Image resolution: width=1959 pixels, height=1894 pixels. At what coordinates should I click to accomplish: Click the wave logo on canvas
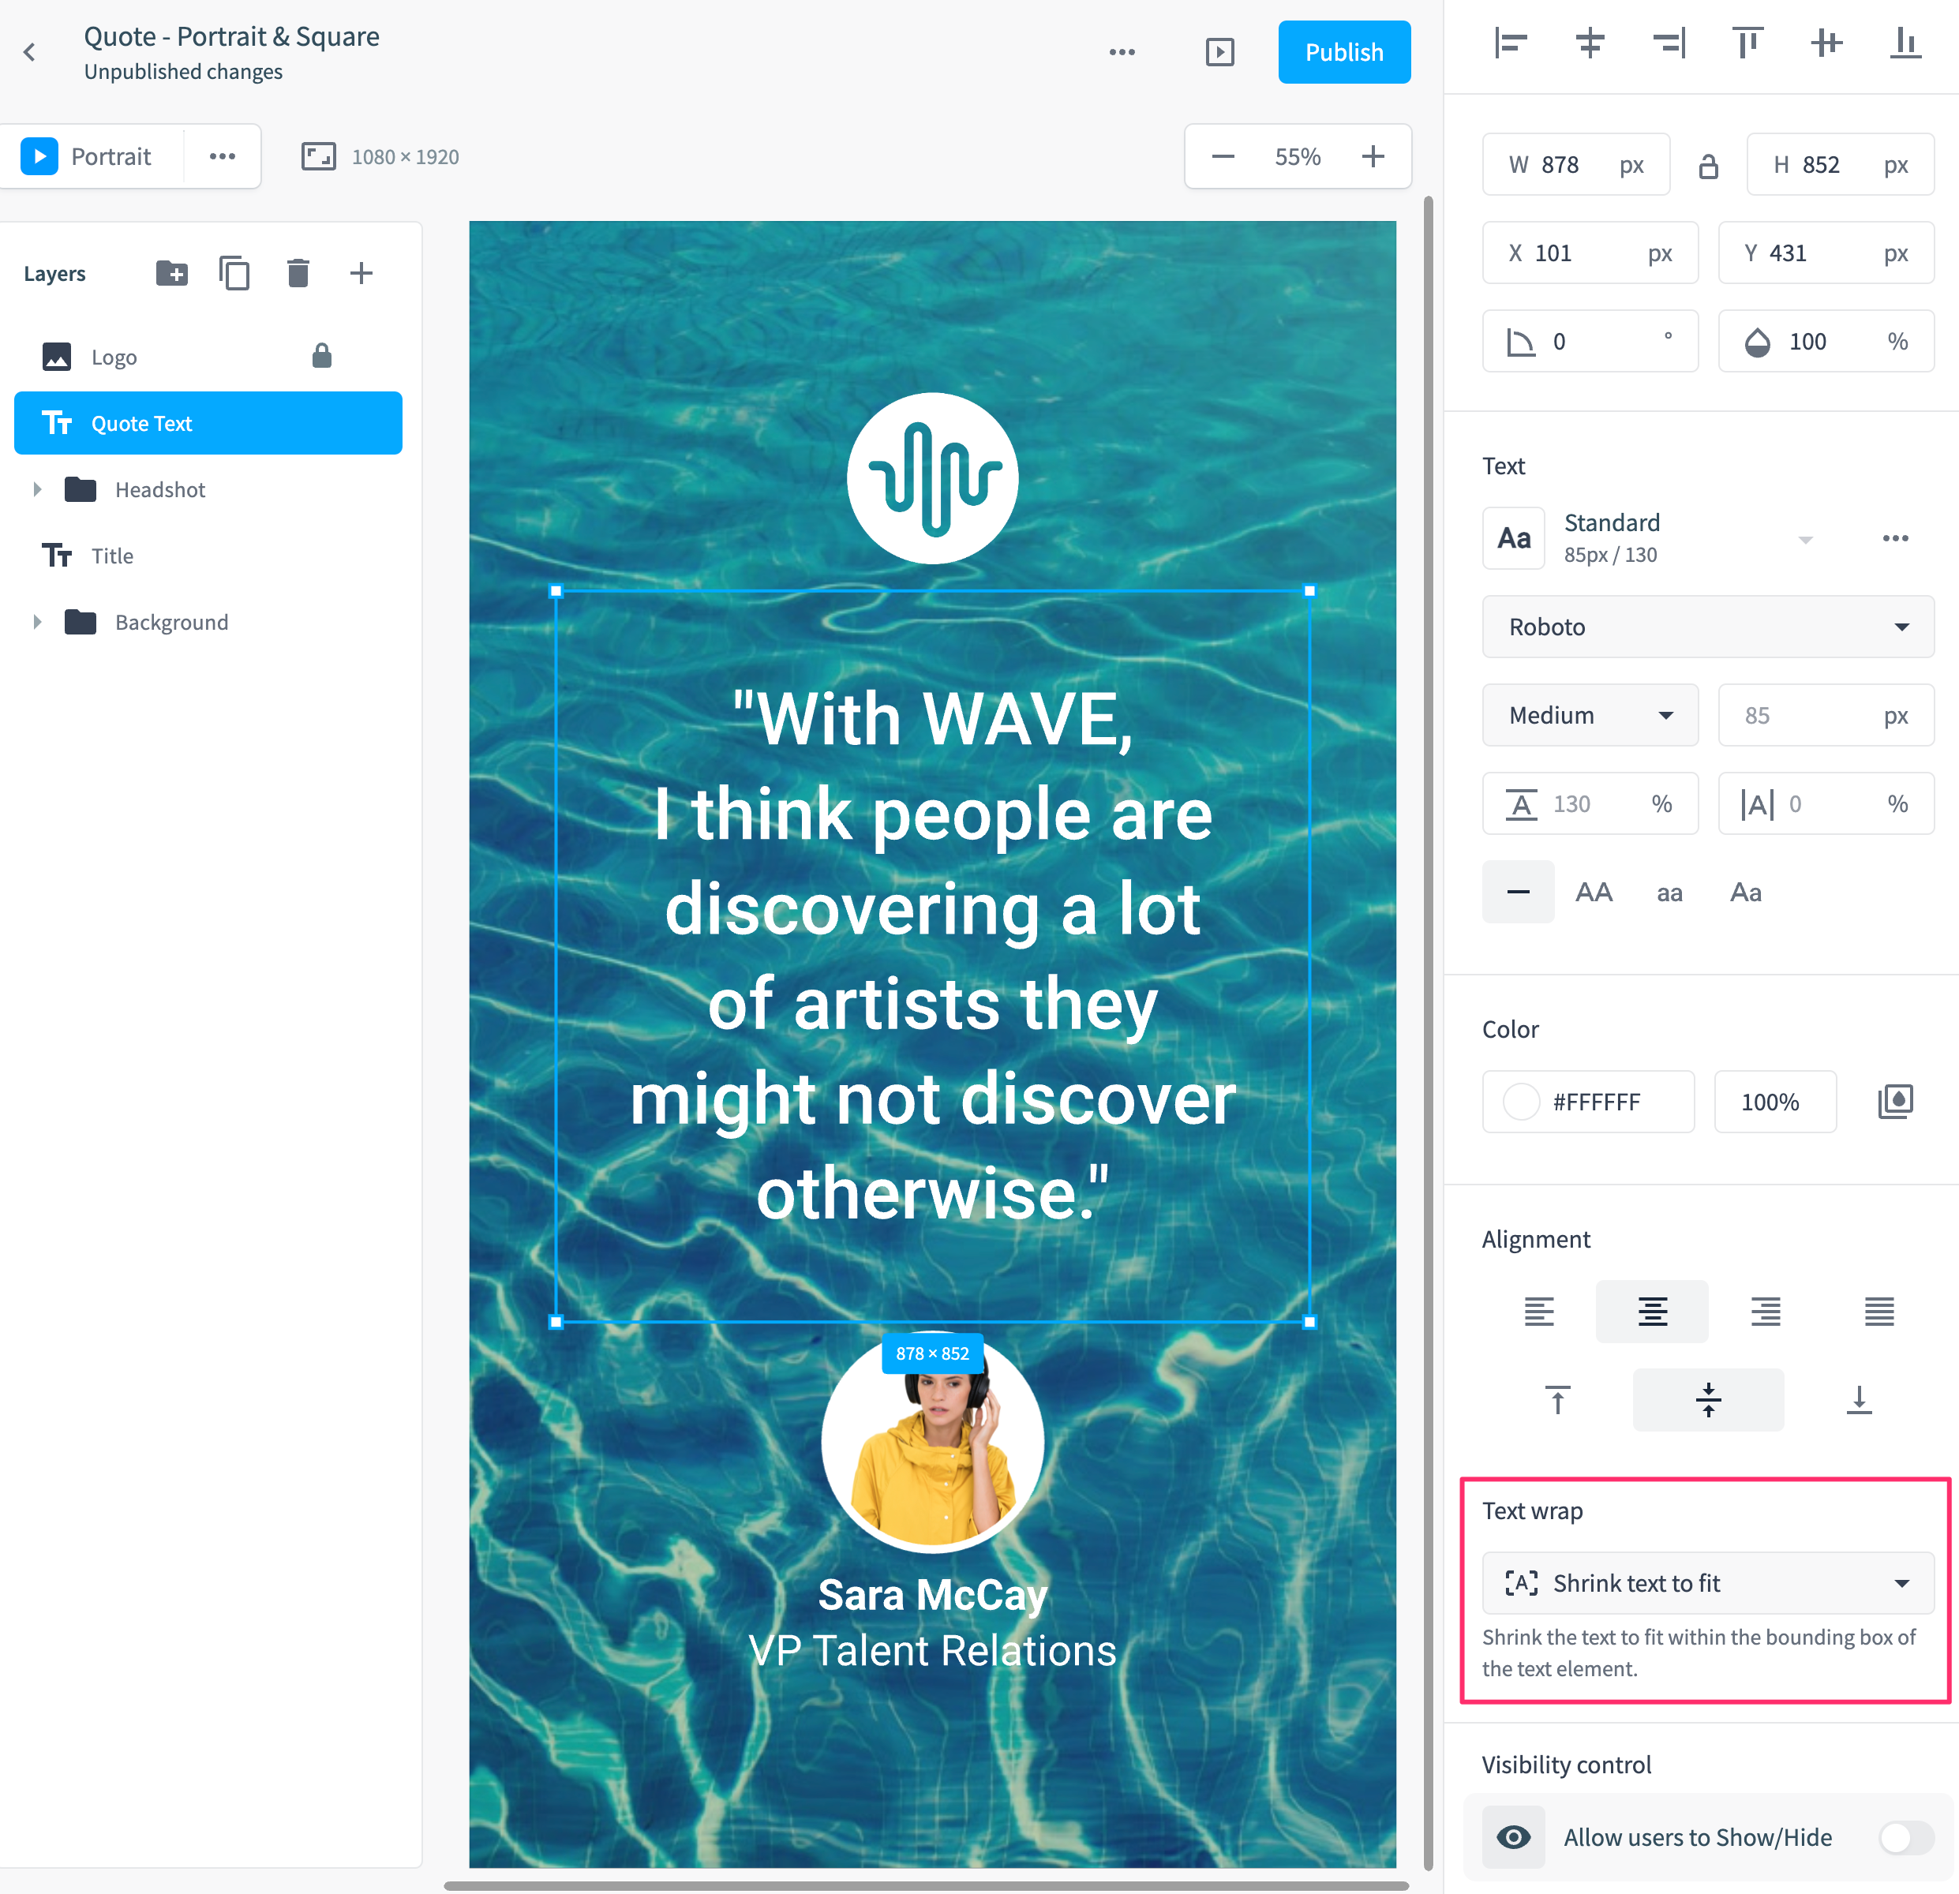[x=932, y=479]
